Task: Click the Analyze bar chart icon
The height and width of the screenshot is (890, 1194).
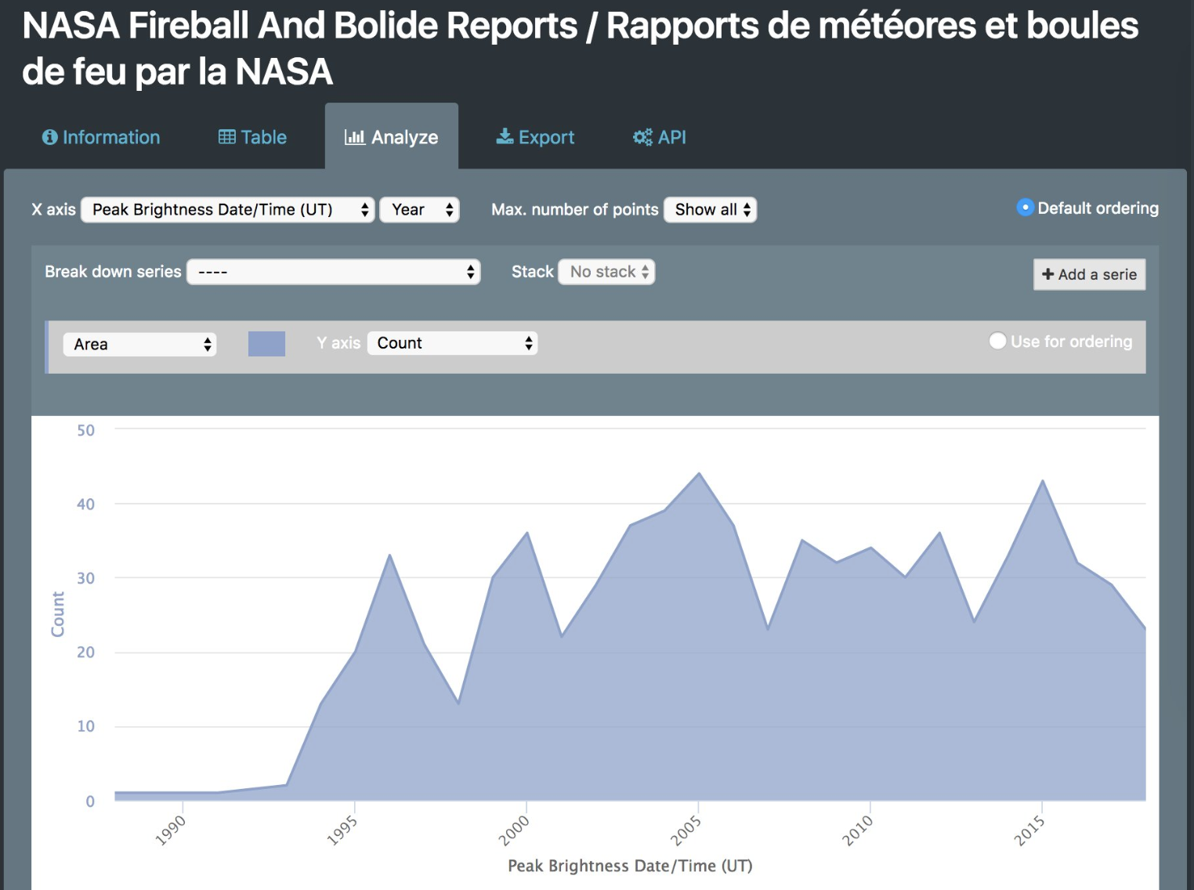Action: coord(355,137)
